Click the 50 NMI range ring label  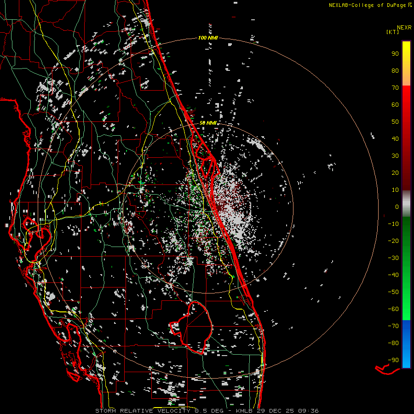[x=208, y=123]
